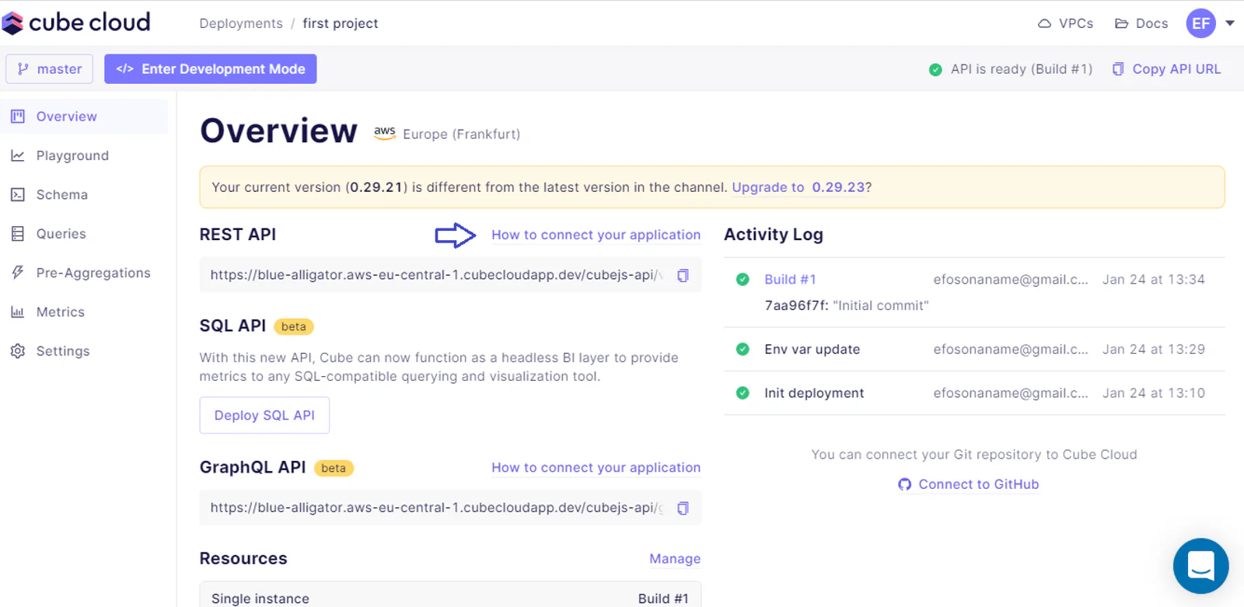Click Env var update entry
Screen dimensions: 1244x607
[812, 350]
